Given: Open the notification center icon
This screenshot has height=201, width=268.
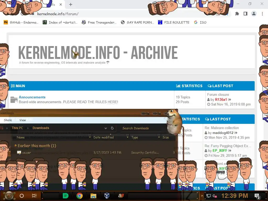Looking at the screenshot, I should (x=258, y=196).
